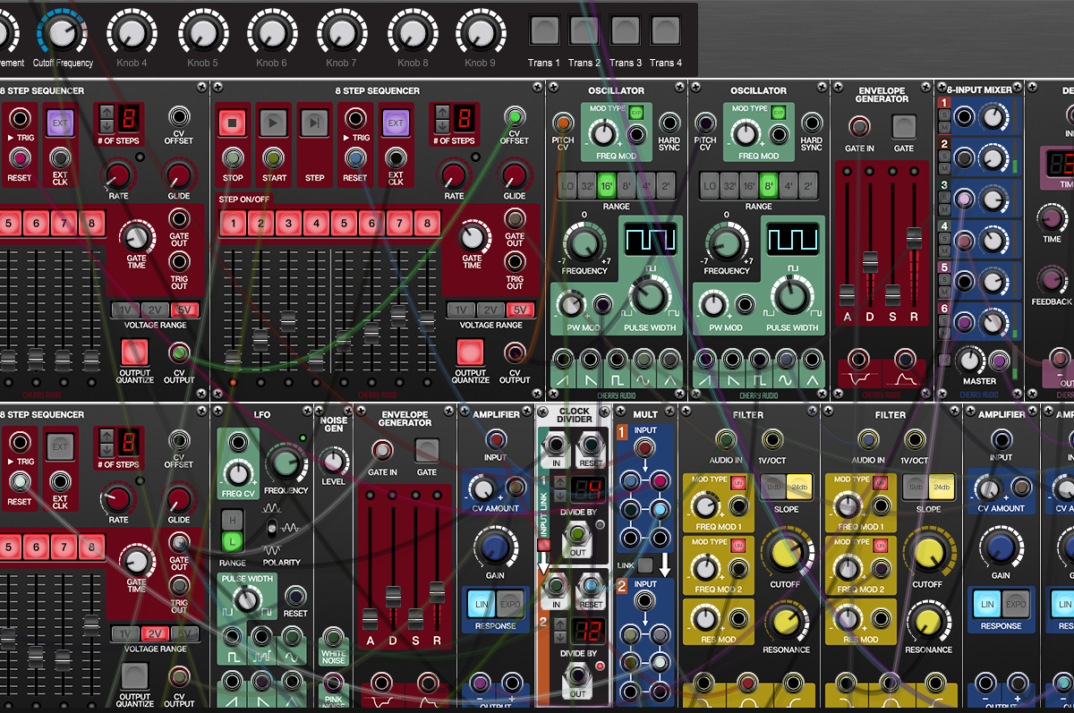This screenshot has height=713, width=1074.
Task: Click the Trans 1 button
Action: click(x=543, y=31)
